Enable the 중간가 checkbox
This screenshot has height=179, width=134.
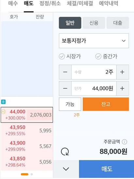(x=98, y=57)
